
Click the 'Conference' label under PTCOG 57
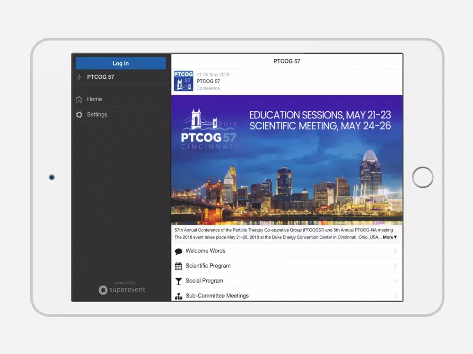[x=208, y=88]
